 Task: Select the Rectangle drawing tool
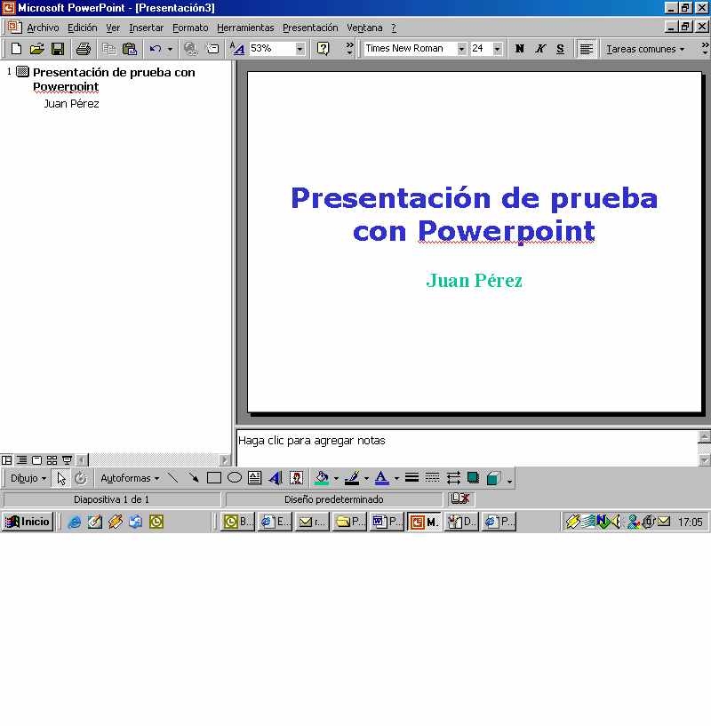coord(213,478)
